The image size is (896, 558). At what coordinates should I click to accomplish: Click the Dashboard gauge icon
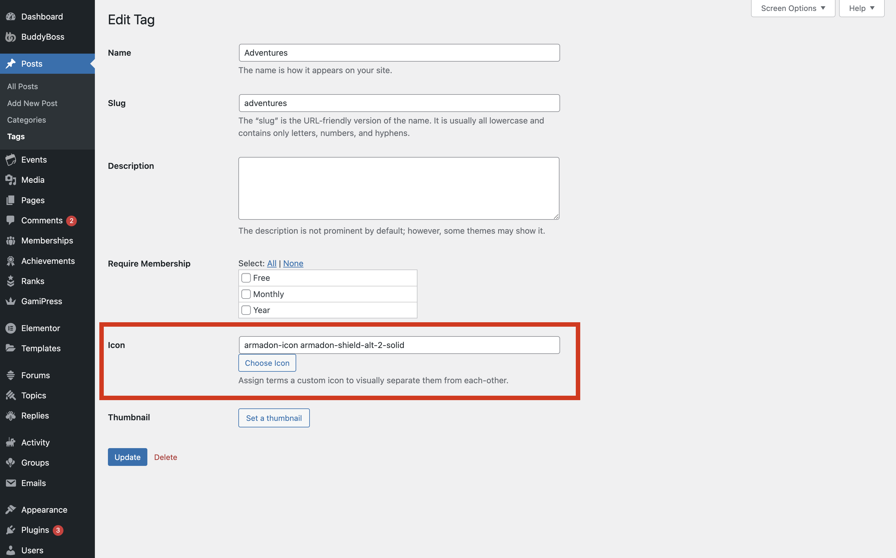pos(11,17)
